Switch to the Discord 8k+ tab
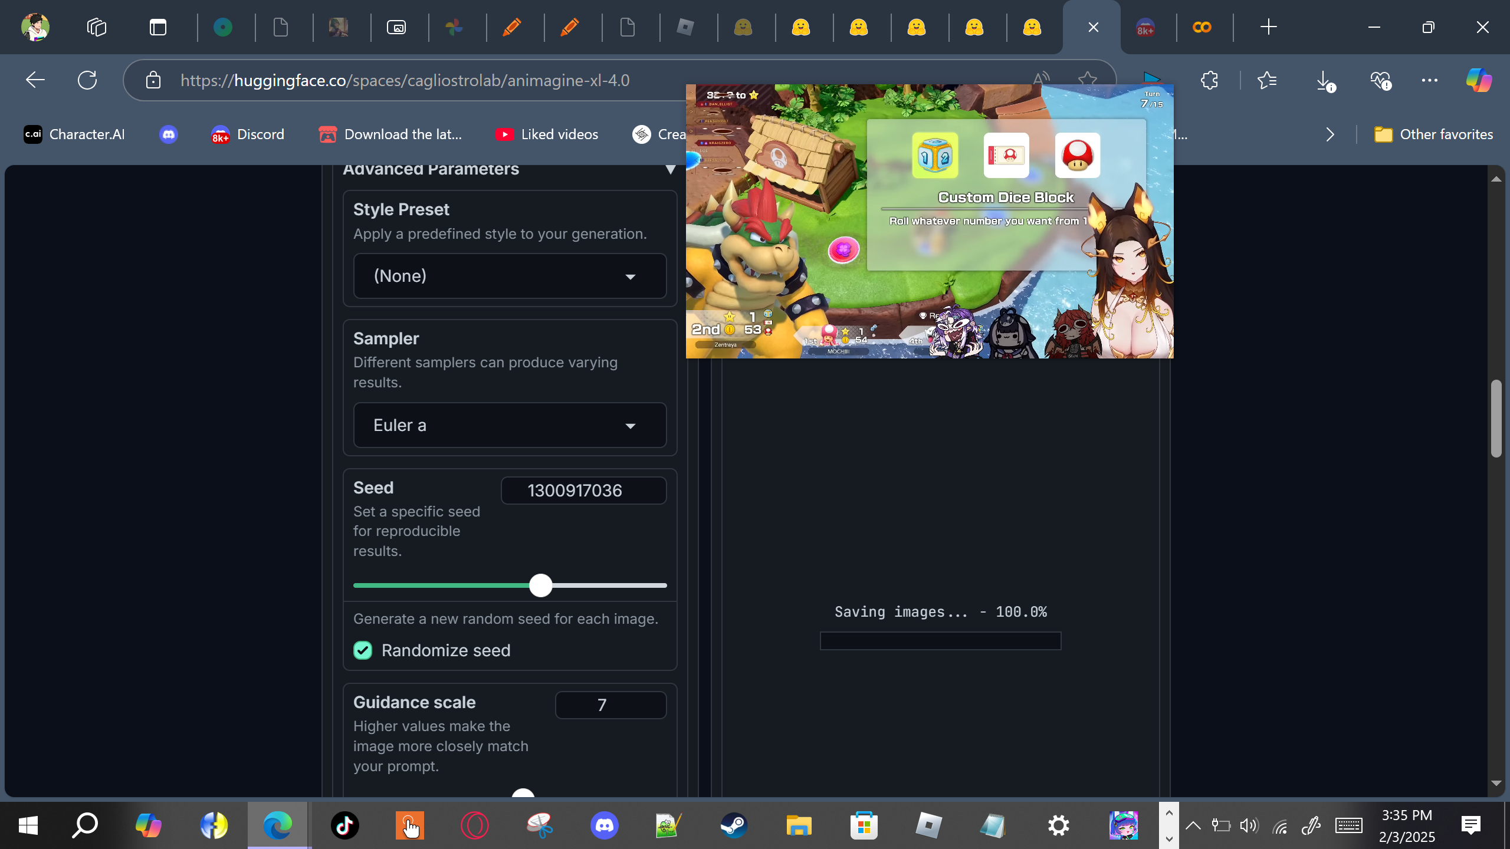 coord(1145,27)
